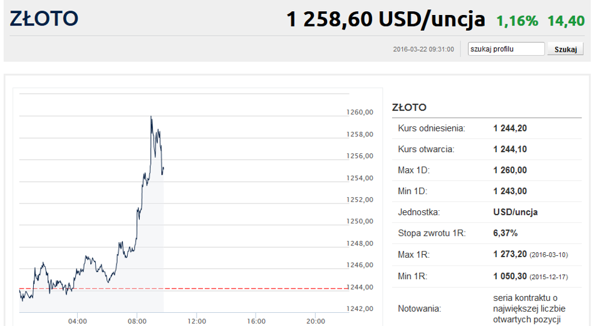This screenshot has width=592, height=326.
Task: Click the Max 1D value 1 260,00
Action: pyautogui.click(x=510, y=170)
